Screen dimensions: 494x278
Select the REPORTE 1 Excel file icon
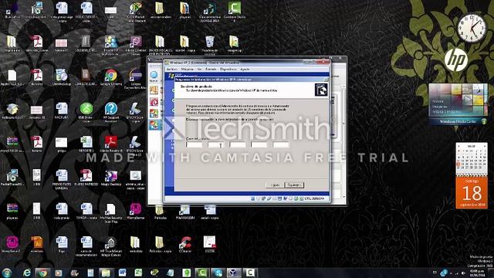click(x=86, y=144)
